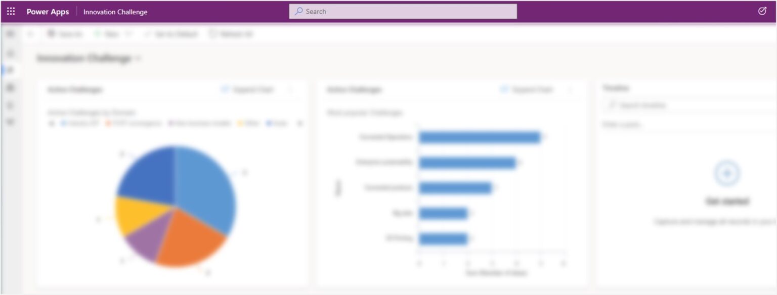Click the compass target icon at top right
The width and height of the screenshot is (777, 295).
763,11
